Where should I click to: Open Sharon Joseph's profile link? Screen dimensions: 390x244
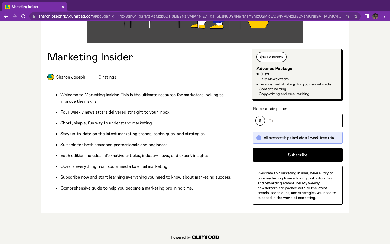[71, 77]
